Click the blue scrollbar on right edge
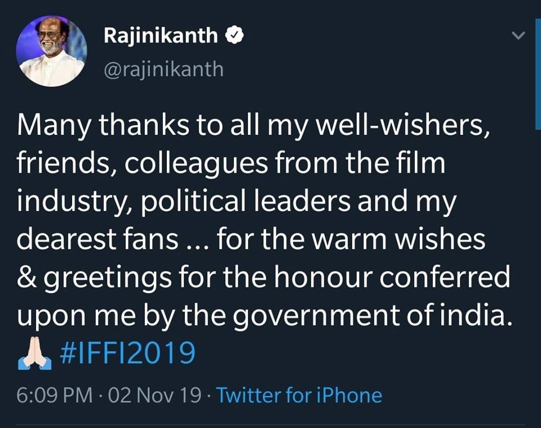 point(538,74)
